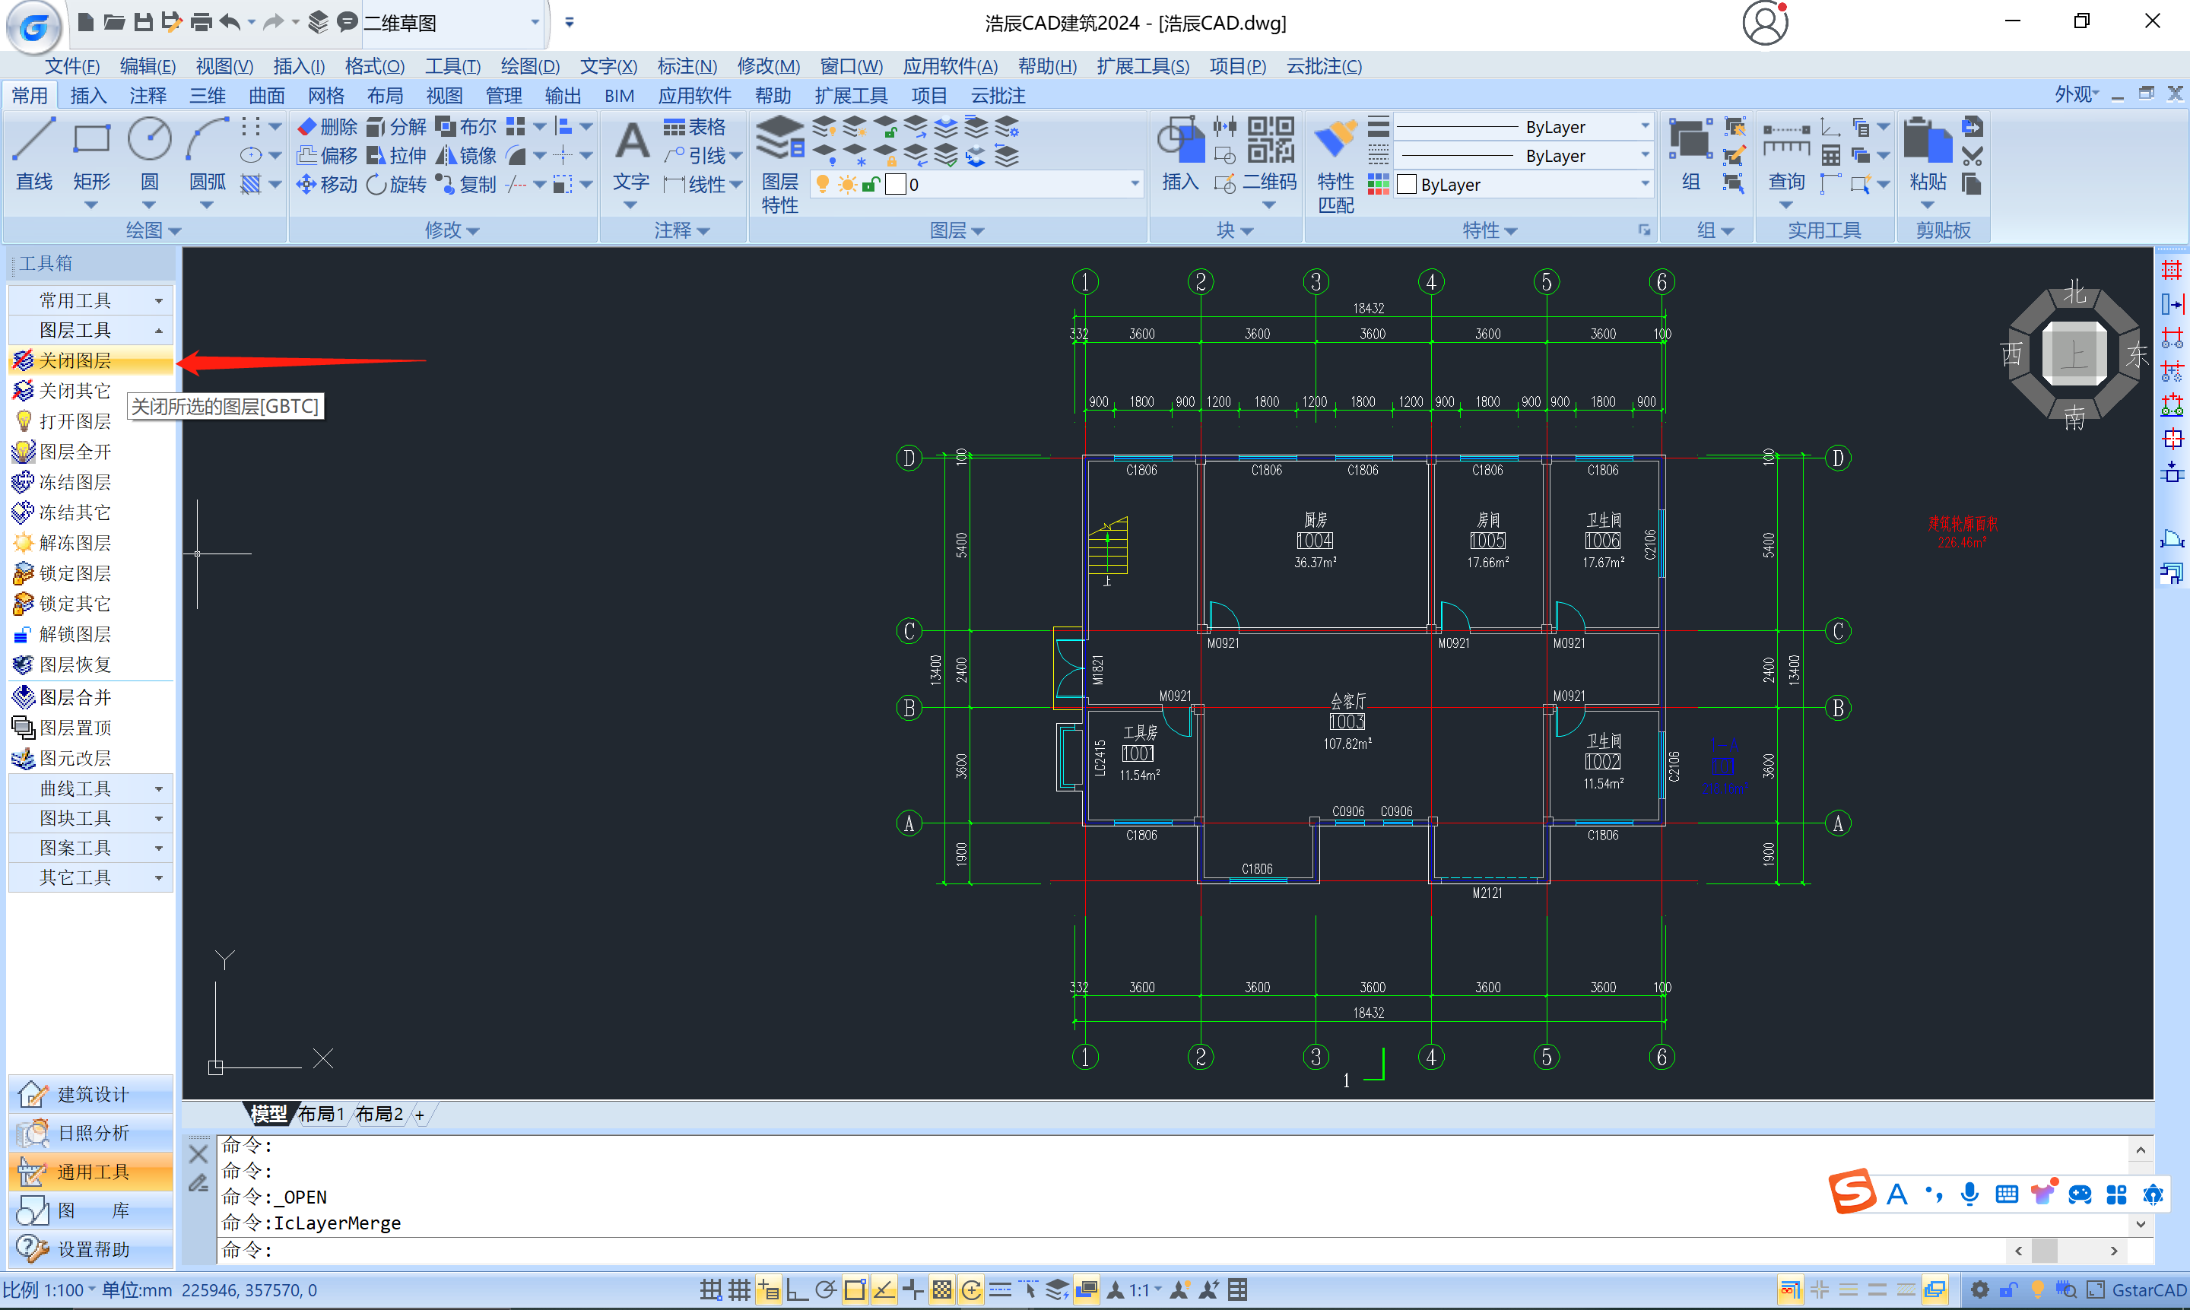Toggle grid display in status bar
2190x1310 pixels.
[x=740, y=1289]
